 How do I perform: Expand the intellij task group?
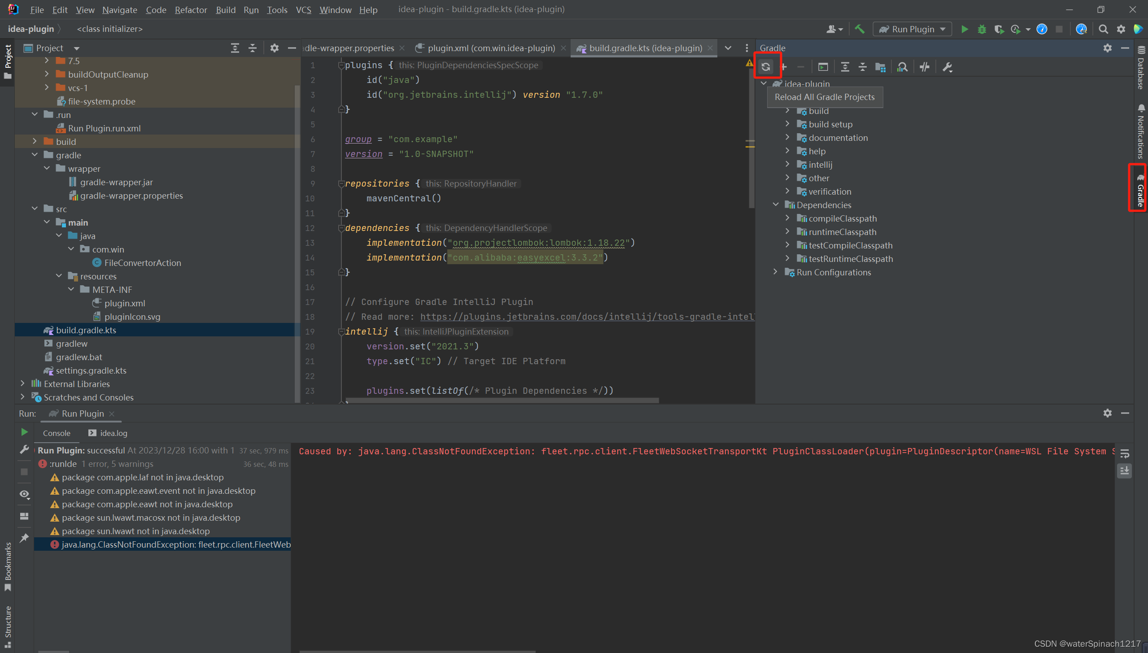(788, 164)
